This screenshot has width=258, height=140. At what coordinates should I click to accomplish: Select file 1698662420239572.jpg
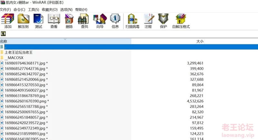click(x=26, y=123)
